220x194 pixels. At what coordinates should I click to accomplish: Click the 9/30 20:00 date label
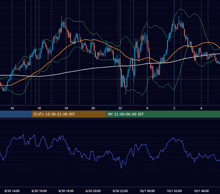pos(93,191)
